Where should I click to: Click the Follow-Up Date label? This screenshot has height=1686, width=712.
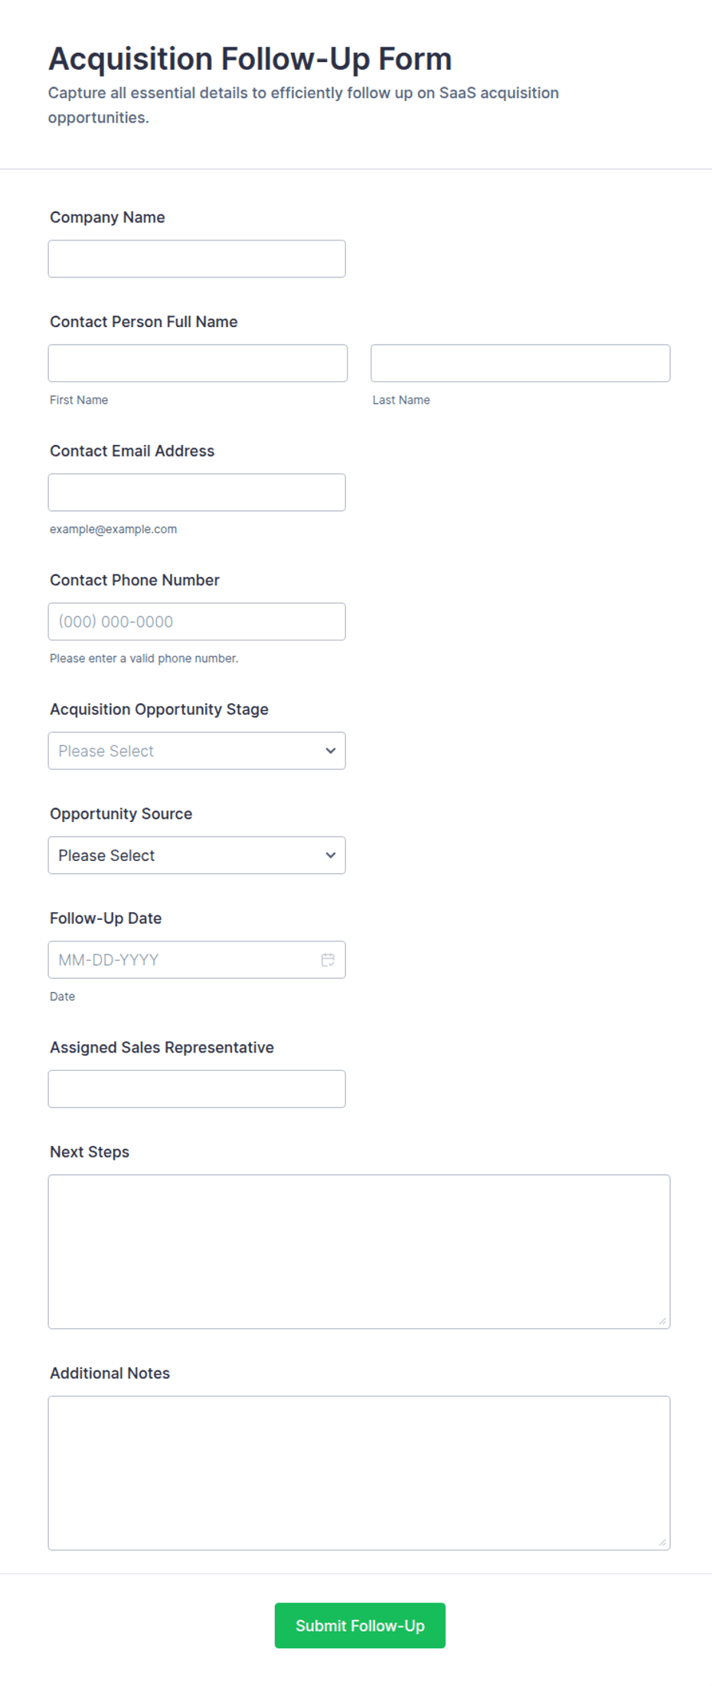point(106,918)
